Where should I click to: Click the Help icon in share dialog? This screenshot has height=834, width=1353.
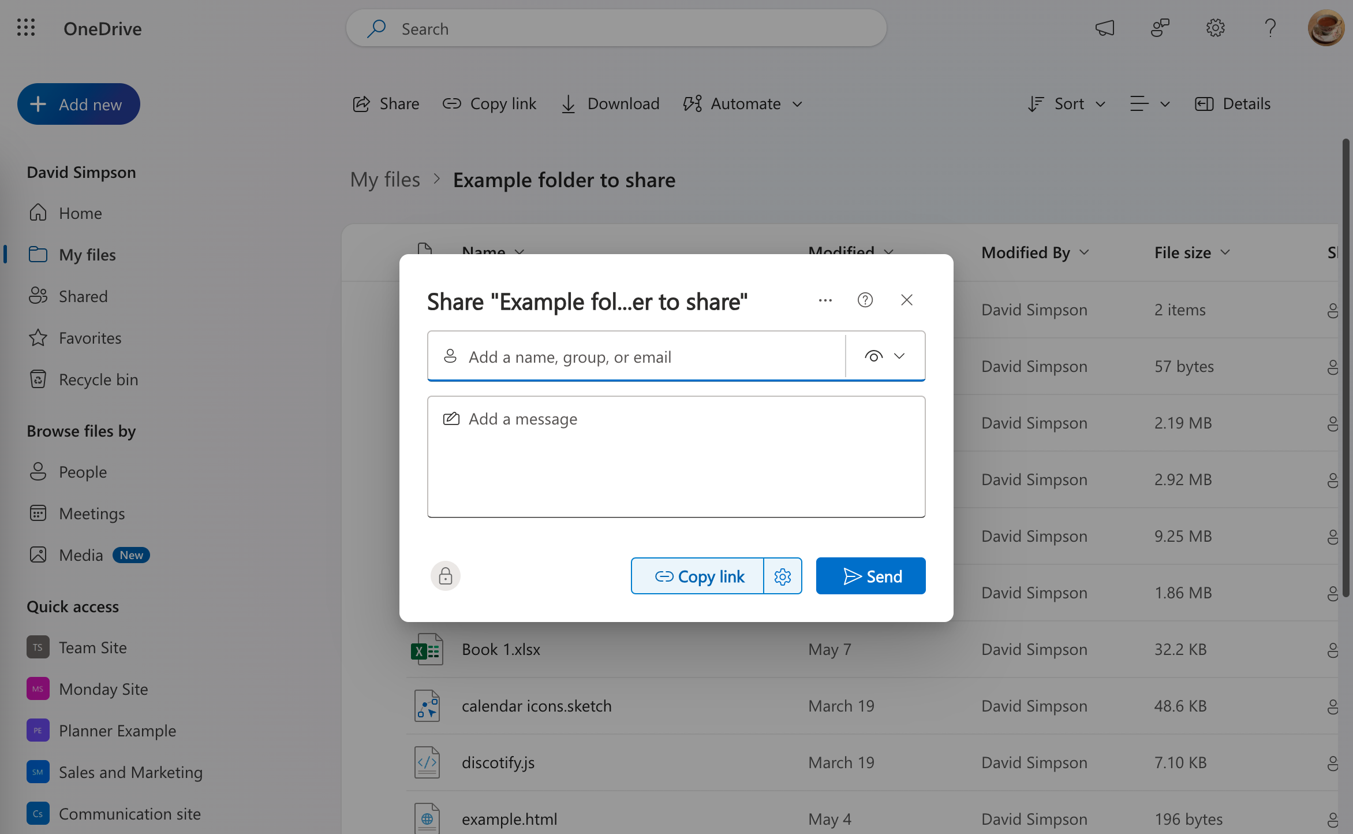[x=865, y=300]
